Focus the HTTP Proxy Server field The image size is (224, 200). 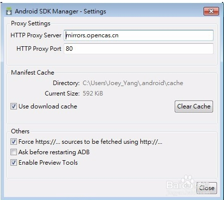pos(138,35)
